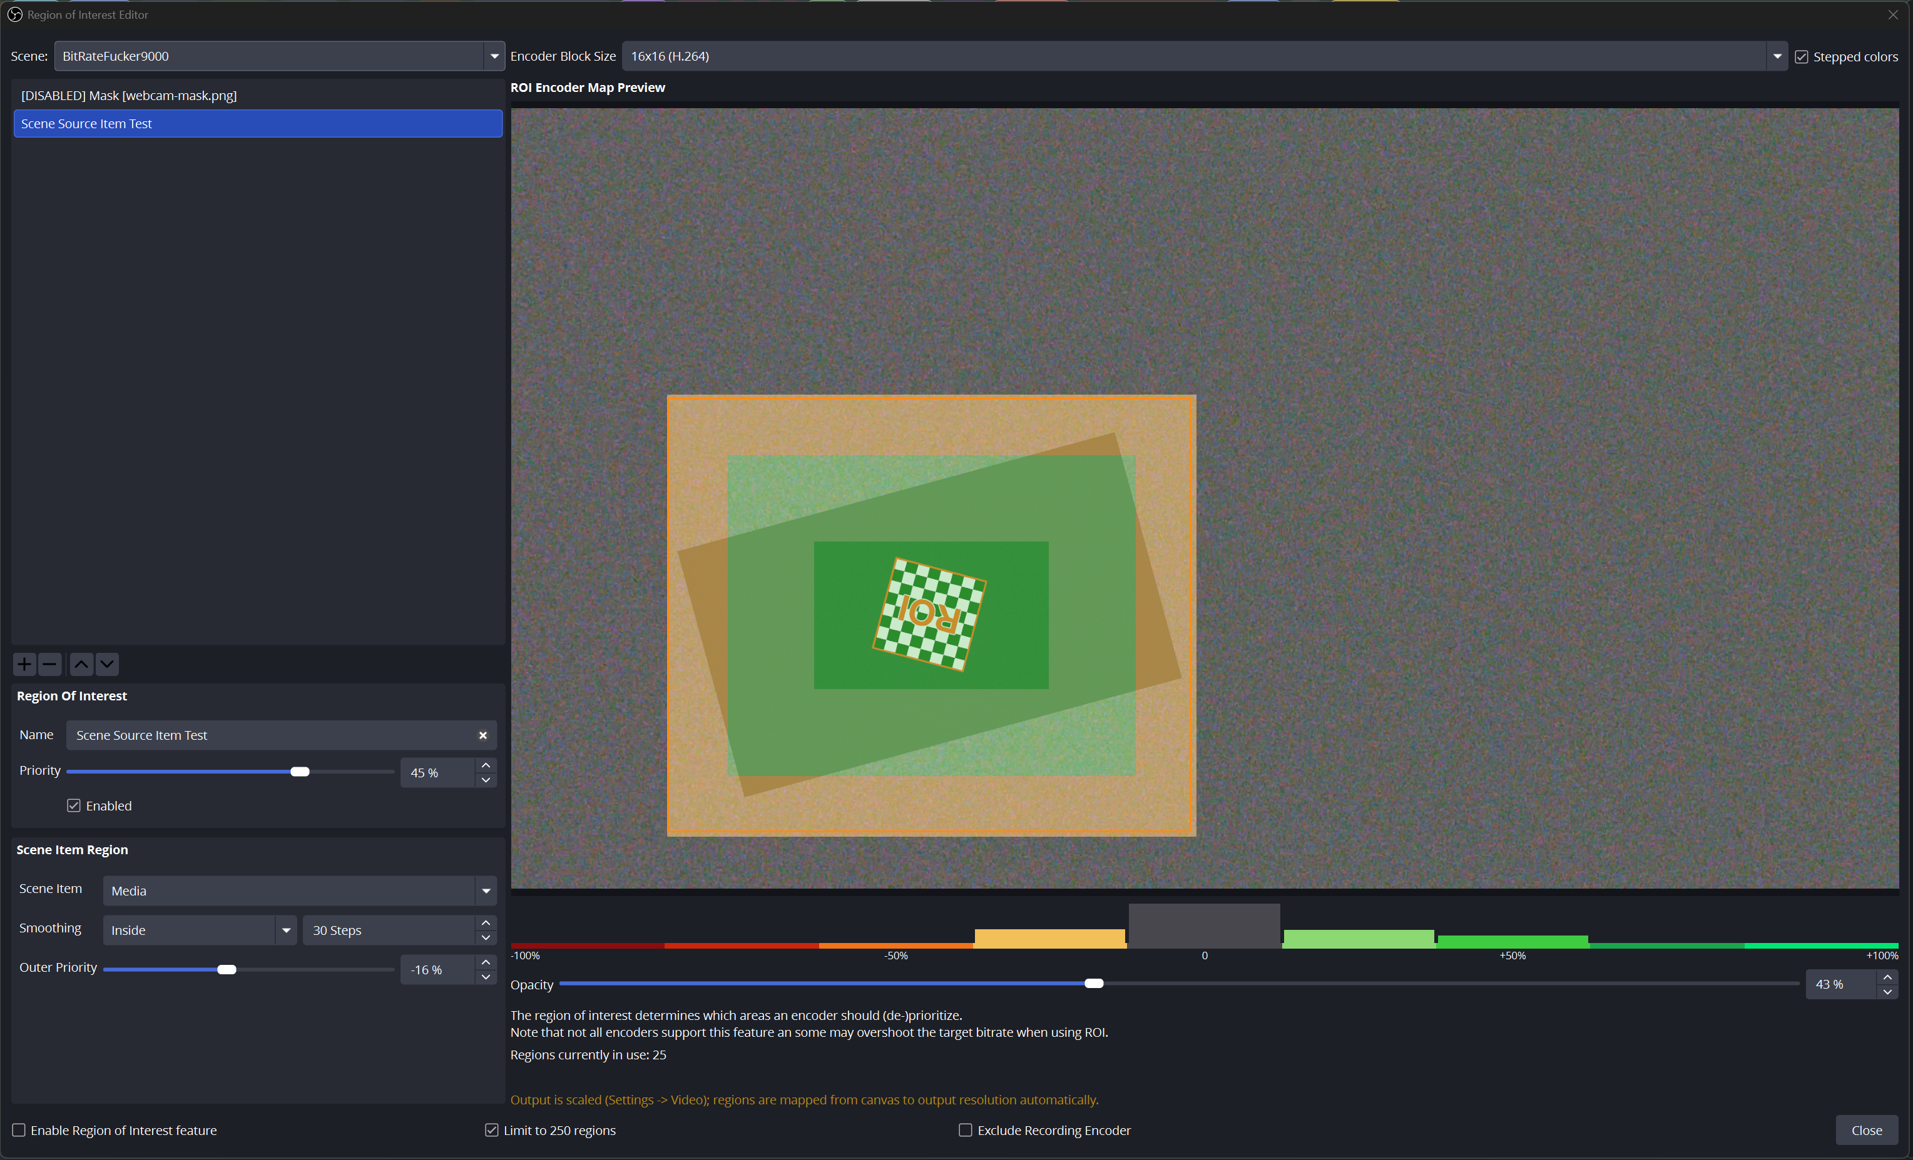Open the Scene Item dropdown showing Media
1913x1160 pixels.
(x=300, y=890)
